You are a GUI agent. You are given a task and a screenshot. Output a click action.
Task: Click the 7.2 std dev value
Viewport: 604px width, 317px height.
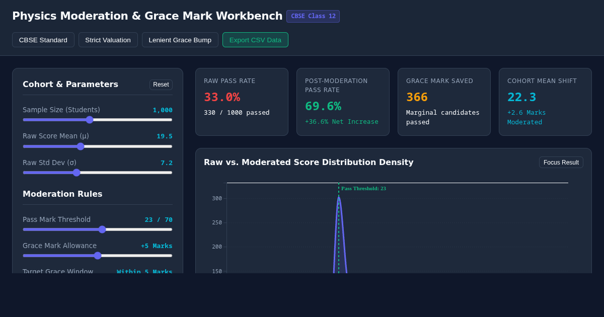click(x=167, y=163)
